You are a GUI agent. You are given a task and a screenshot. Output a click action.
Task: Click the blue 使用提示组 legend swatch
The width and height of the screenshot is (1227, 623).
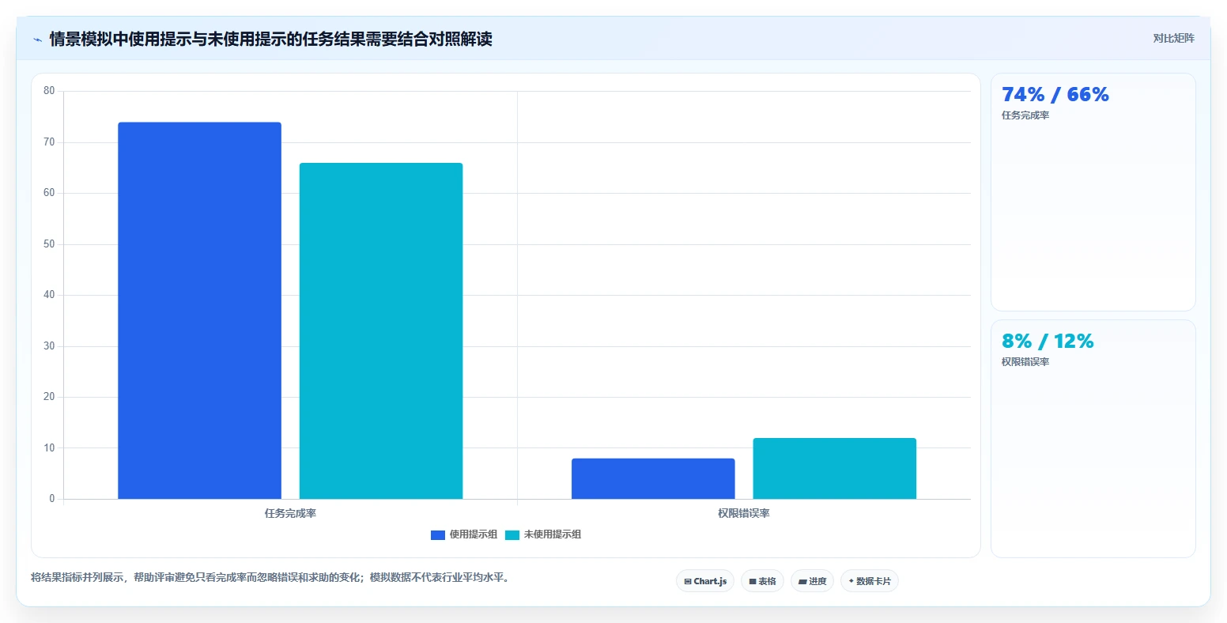pyautogui.click(x=438, y=535)
